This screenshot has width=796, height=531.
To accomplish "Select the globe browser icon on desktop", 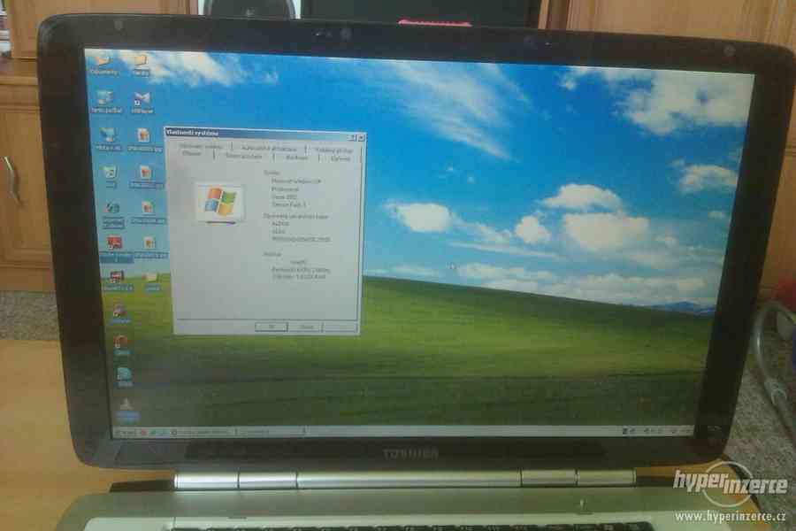I will click(112, 214).
